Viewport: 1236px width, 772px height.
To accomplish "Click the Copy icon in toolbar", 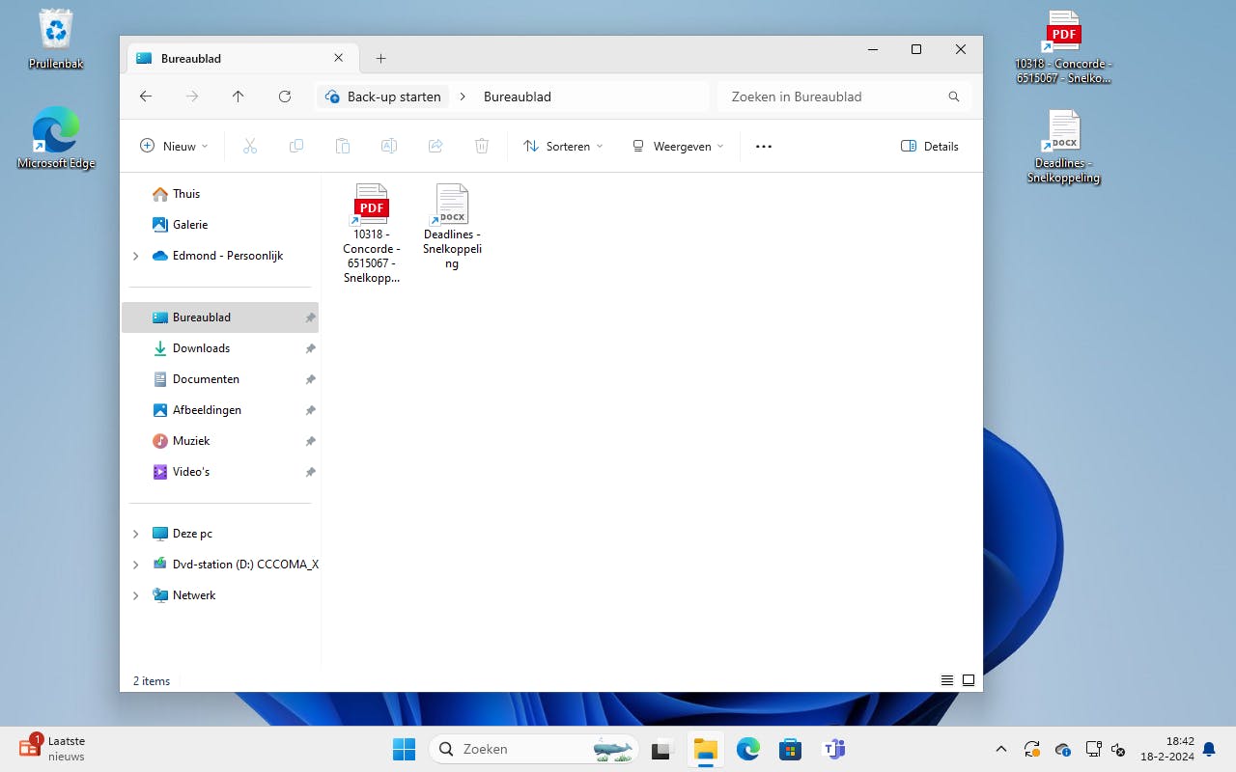I will [296, 146].
